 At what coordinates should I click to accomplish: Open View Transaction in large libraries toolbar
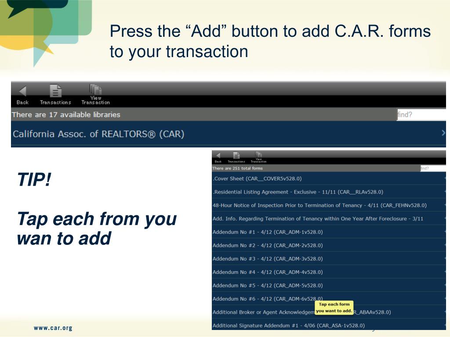[95, 95]
